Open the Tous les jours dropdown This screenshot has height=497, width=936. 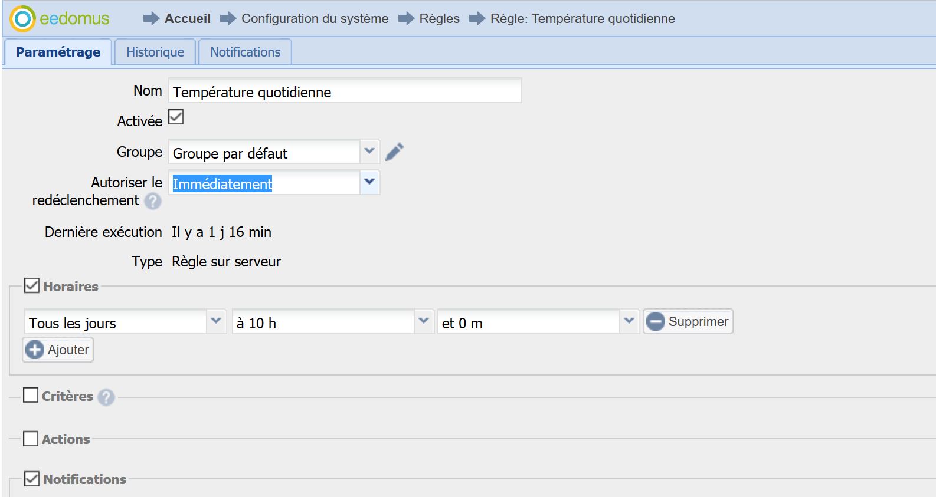point(216,321)
